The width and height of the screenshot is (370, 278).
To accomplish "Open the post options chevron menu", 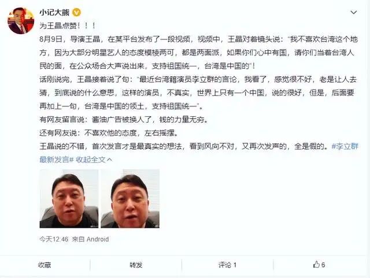I will (353, 12).
